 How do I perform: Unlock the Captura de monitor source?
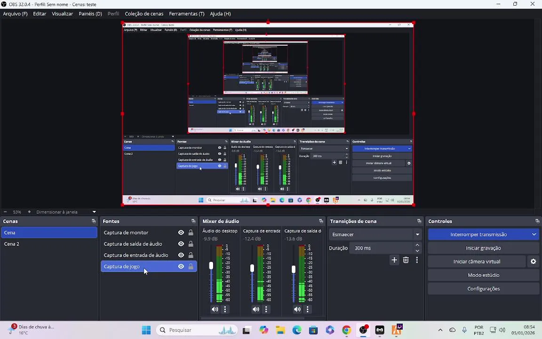[191, 233]
